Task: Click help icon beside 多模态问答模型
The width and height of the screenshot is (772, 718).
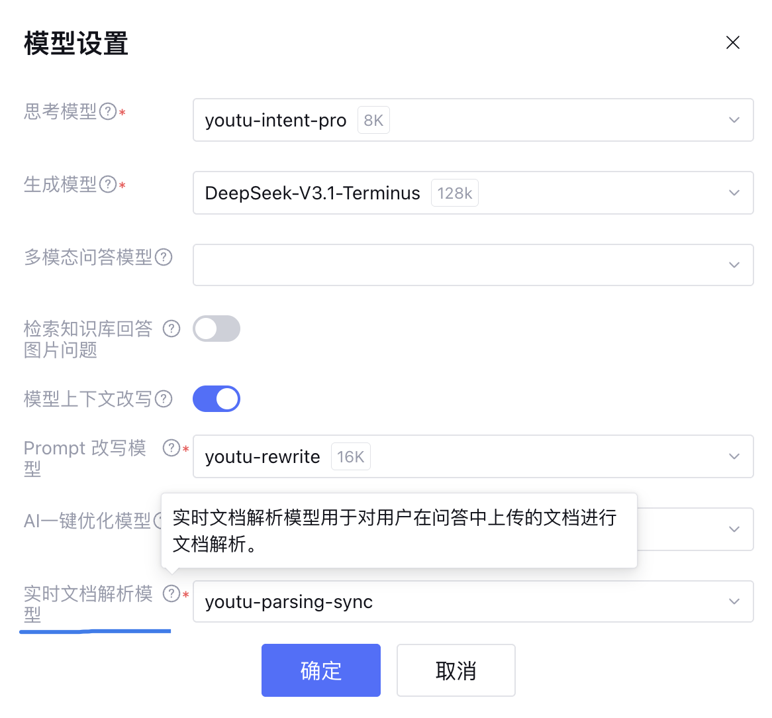Action: click(164, 257)
